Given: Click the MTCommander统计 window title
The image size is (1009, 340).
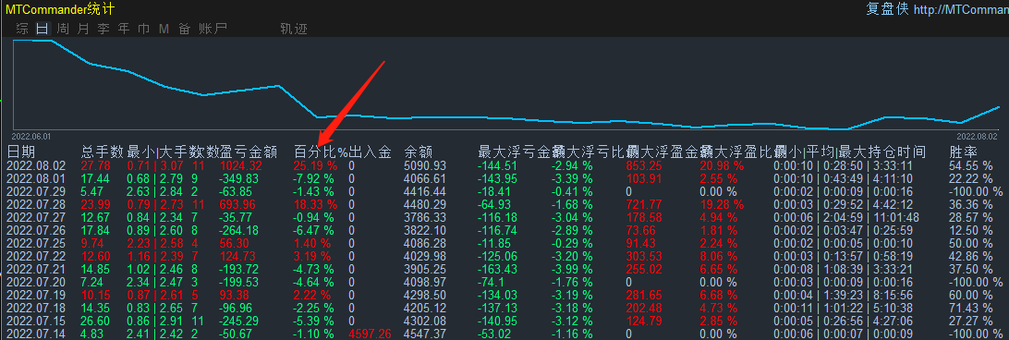Looking at the screenshot, I should click(61, 9).
